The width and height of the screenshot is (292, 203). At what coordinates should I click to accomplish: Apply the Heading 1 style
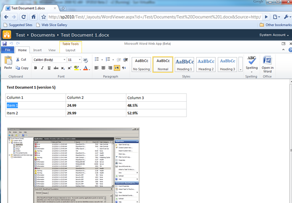click(x=184, y=65)
